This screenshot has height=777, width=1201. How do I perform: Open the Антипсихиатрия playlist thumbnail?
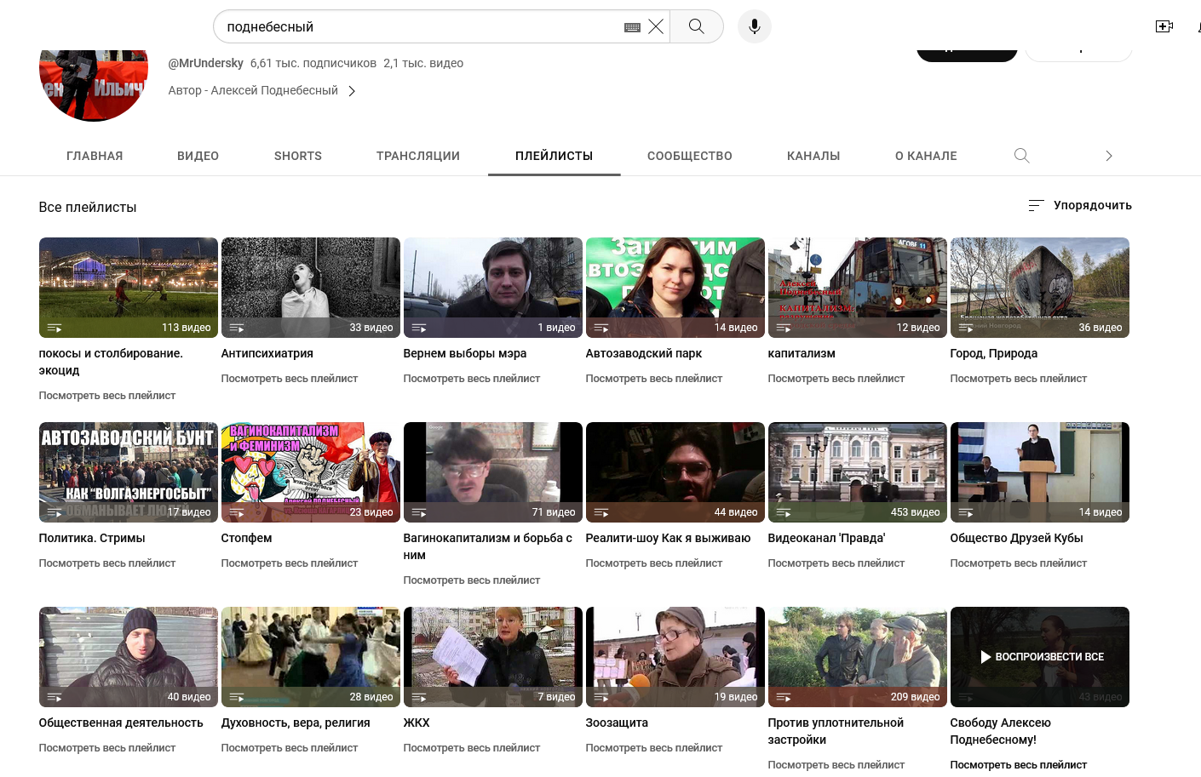click(310, 287)
